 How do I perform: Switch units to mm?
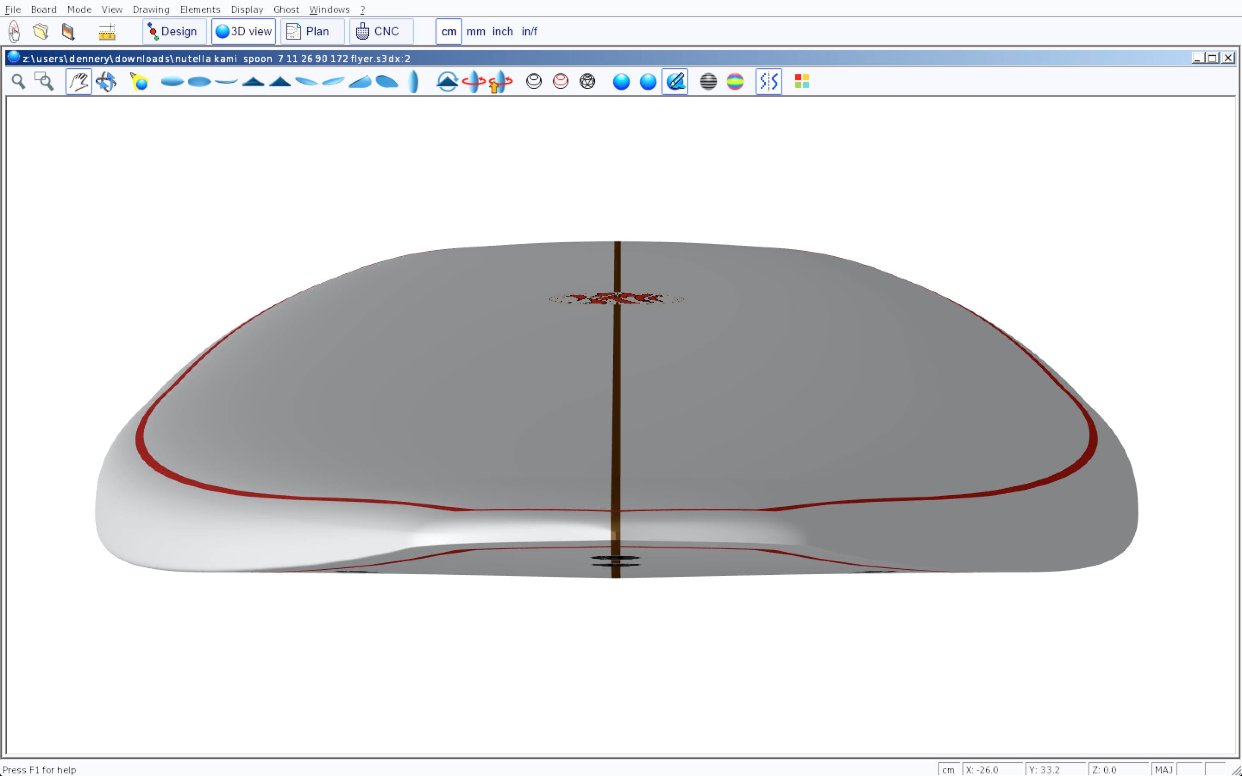475,31
